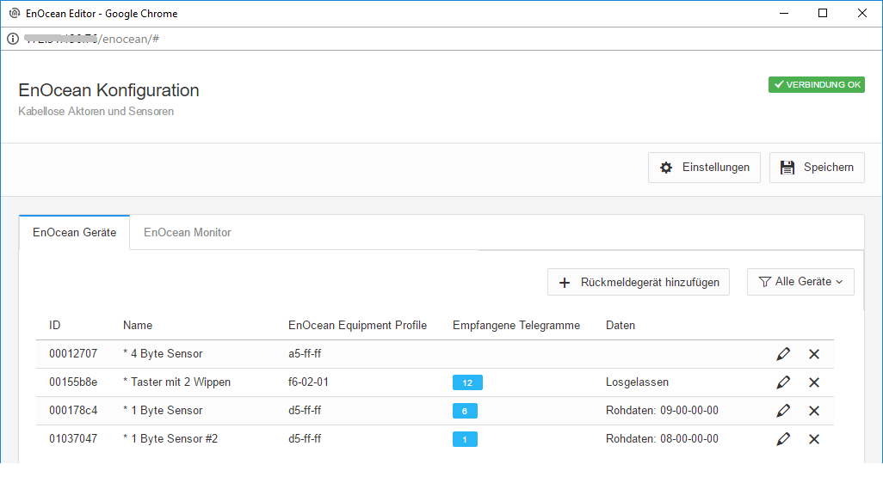
Task: Close the EnOcean Editor window
Action: pos(862,14)
